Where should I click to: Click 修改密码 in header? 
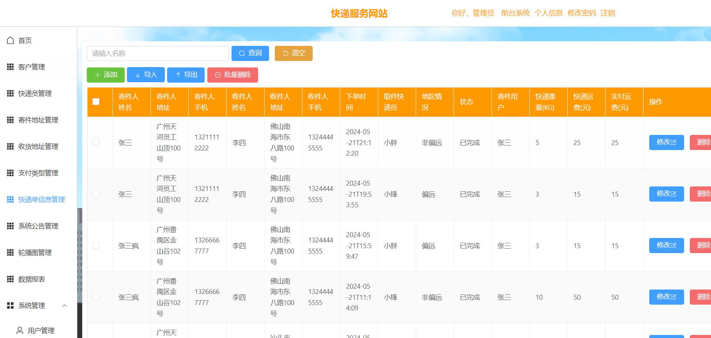[582, 13]
